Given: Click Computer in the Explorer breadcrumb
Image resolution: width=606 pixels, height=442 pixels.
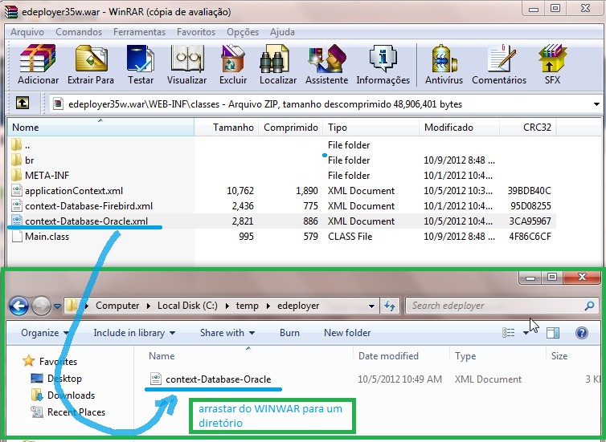Looking at the screenshot, I should point(117,306).
